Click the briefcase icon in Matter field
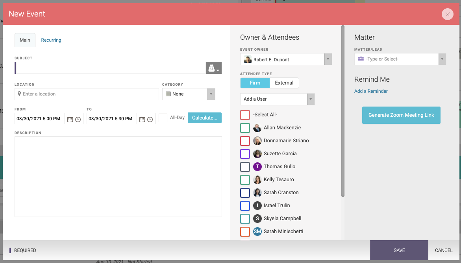461x263 pixels. [x=361, y=59]
